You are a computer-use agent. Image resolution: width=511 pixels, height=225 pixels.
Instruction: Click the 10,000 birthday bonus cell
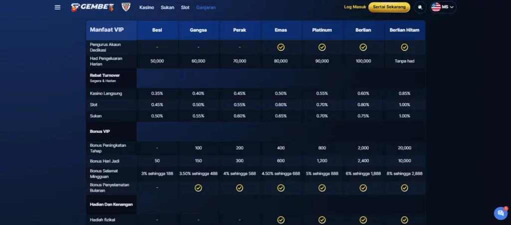(x=404, y=161)
